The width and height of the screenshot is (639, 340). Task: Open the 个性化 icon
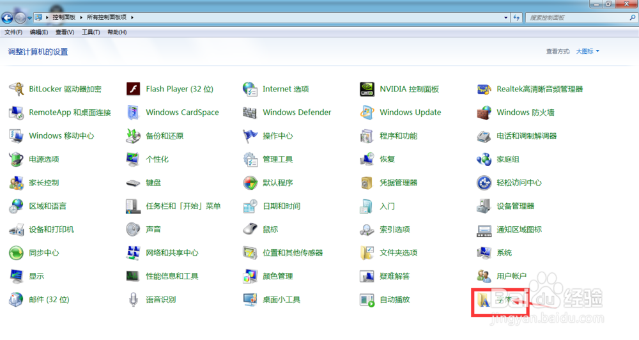[134, 159]
